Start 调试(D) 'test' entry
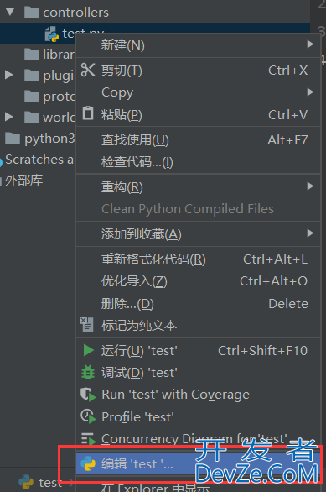The width and height of the screenshot is (326, 492). (199, 373)
